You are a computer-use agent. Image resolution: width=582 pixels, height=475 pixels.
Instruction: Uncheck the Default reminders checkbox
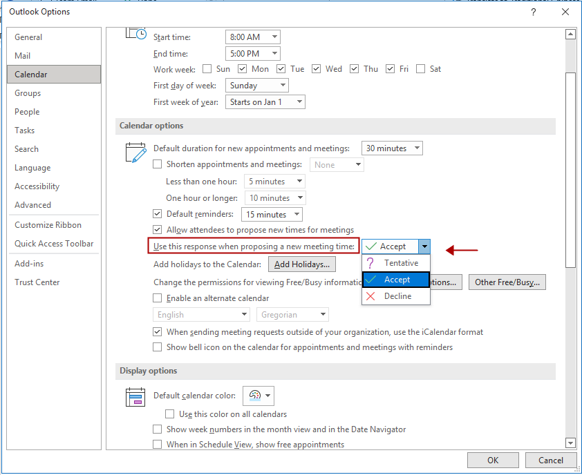158,214
